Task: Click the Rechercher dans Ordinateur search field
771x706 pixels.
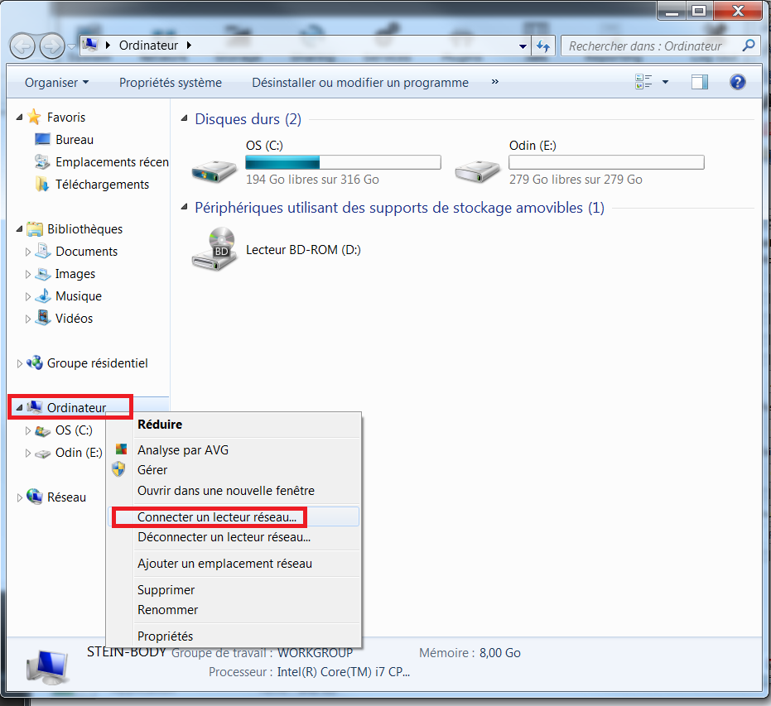Action: pyautogui.click(x=650, y=46)
